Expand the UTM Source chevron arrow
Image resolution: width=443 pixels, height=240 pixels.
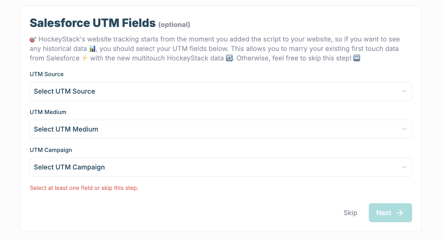[x=404, y=91]
